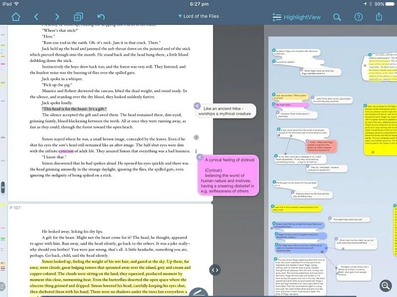Tap link icon on 'A conch he called it' excerpt

coord(274,61)
